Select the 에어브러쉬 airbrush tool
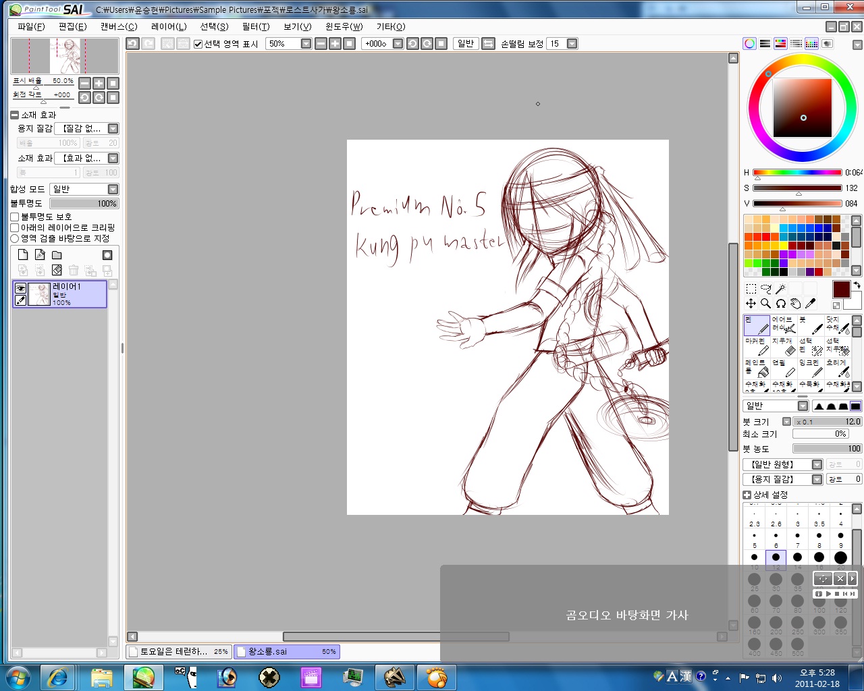 784,325
